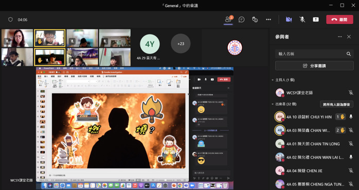The image size is (359, 190).
Task: Toggle mic icon for WCSY課堂老師
Action: [351, 93]
